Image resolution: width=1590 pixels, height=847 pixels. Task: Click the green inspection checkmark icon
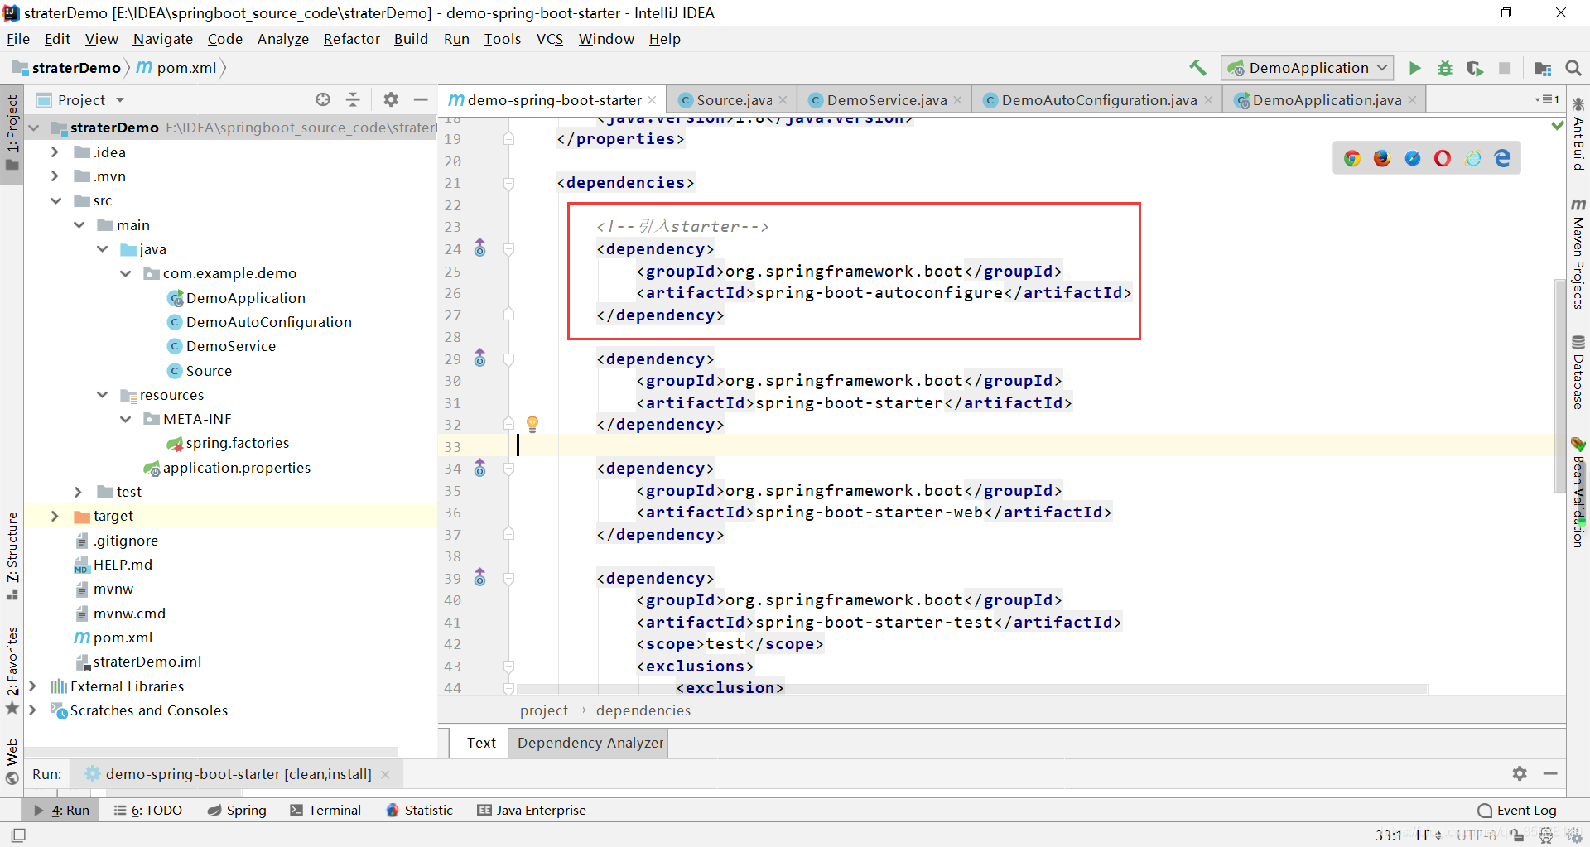pyautogui.click(x=1557, y=125)
